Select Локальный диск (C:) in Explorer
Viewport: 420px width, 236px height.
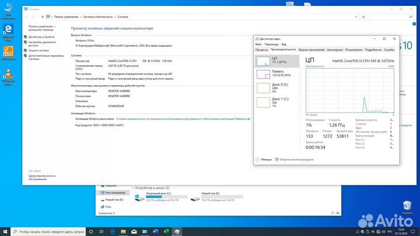pyautogui.click(x=153, y=196)
